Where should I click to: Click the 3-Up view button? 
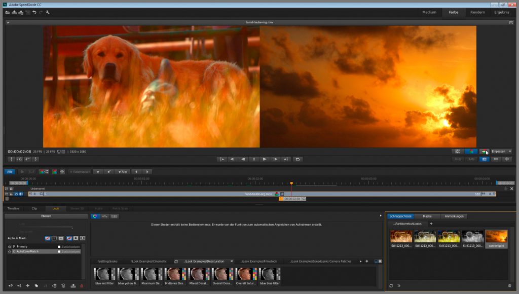click(x=471, y=159)
